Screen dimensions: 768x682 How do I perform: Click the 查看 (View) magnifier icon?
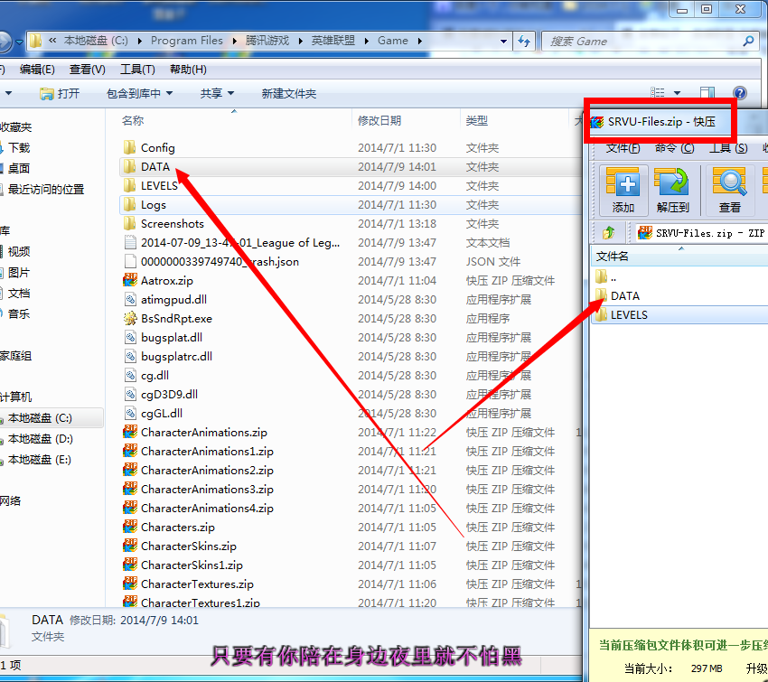(x=729, y=183)
